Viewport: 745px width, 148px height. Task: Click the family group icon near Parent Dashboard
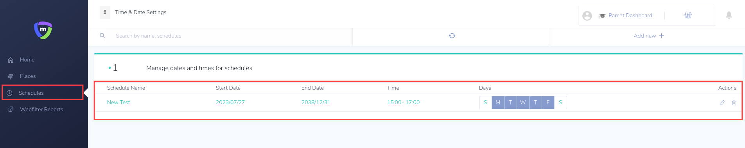[x=688, y=15]
